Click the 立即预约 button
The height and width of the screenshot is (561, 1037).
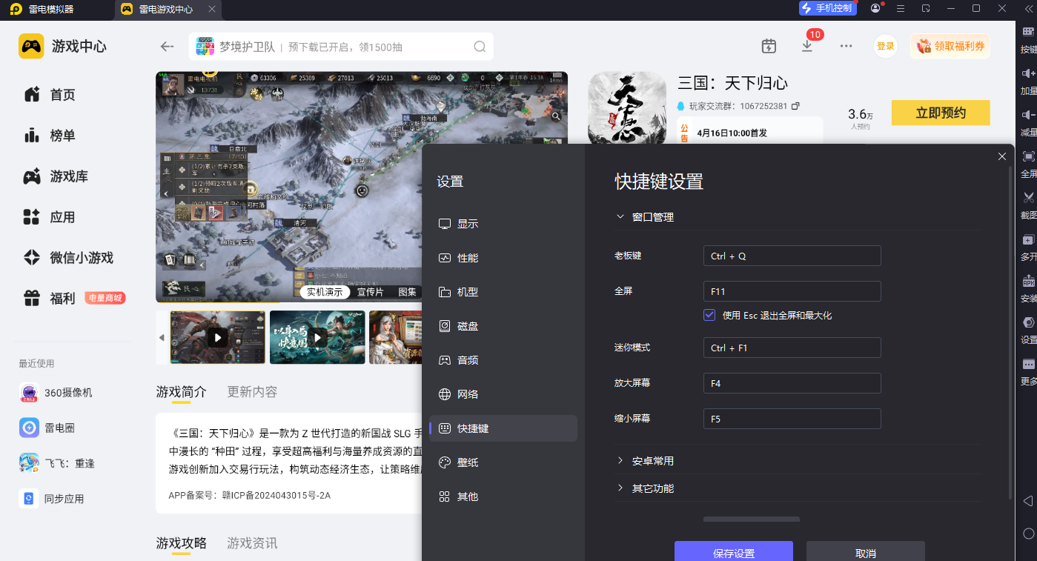click(941, 113)
